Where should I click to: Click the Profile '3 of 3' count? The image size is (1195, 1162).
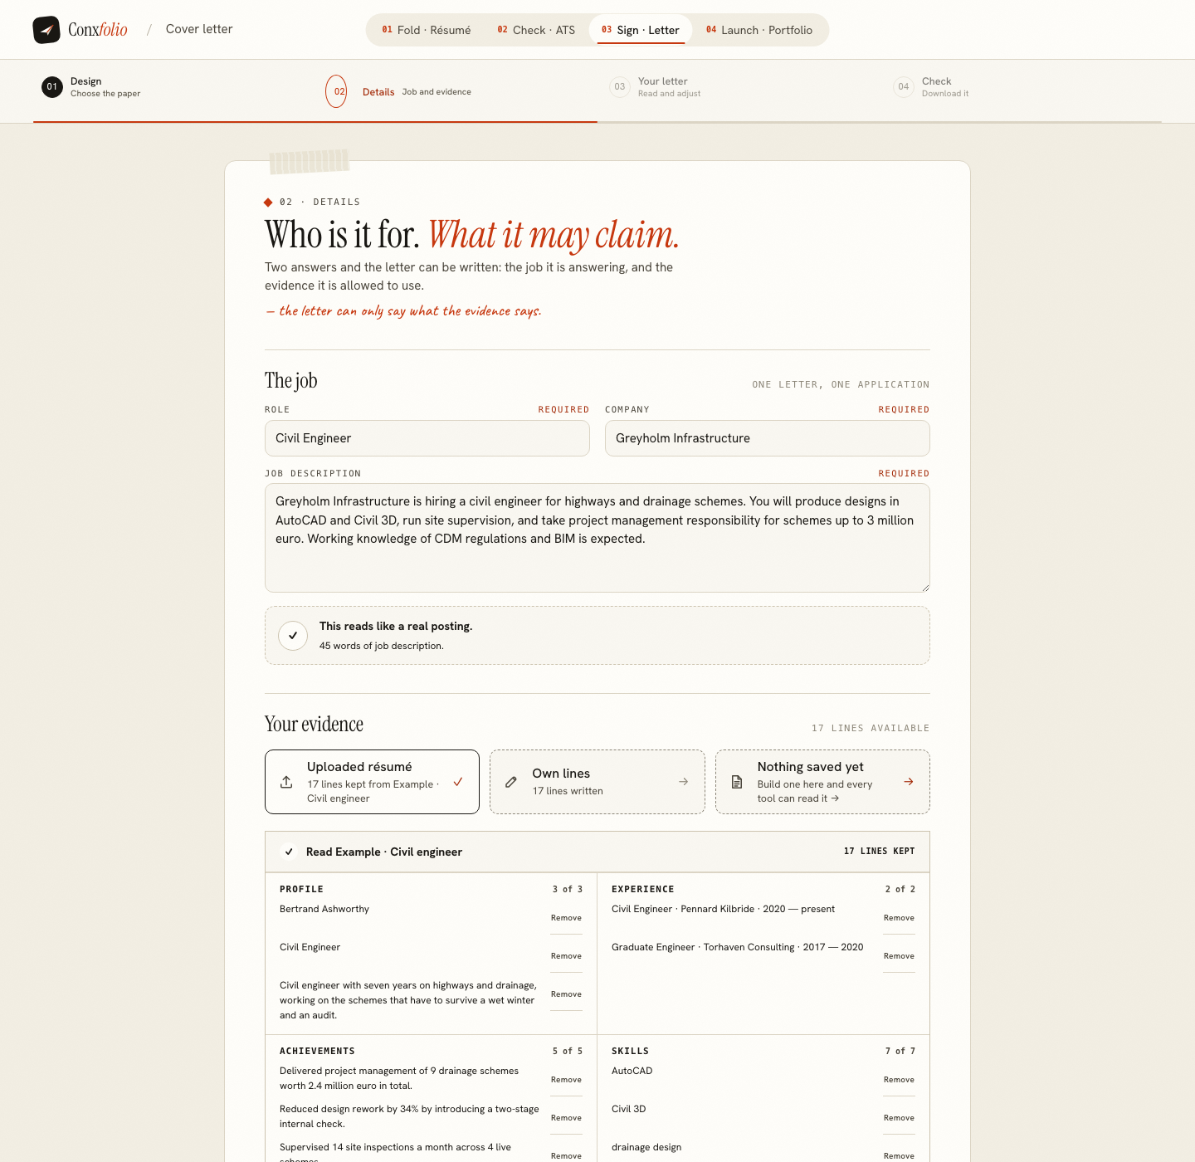tap(568, 889)
